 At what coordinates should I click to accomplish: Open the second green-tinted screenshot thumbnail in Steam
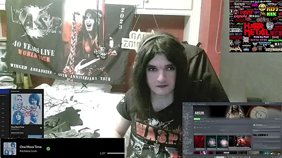pyautogui.click(x=222, y=141)
